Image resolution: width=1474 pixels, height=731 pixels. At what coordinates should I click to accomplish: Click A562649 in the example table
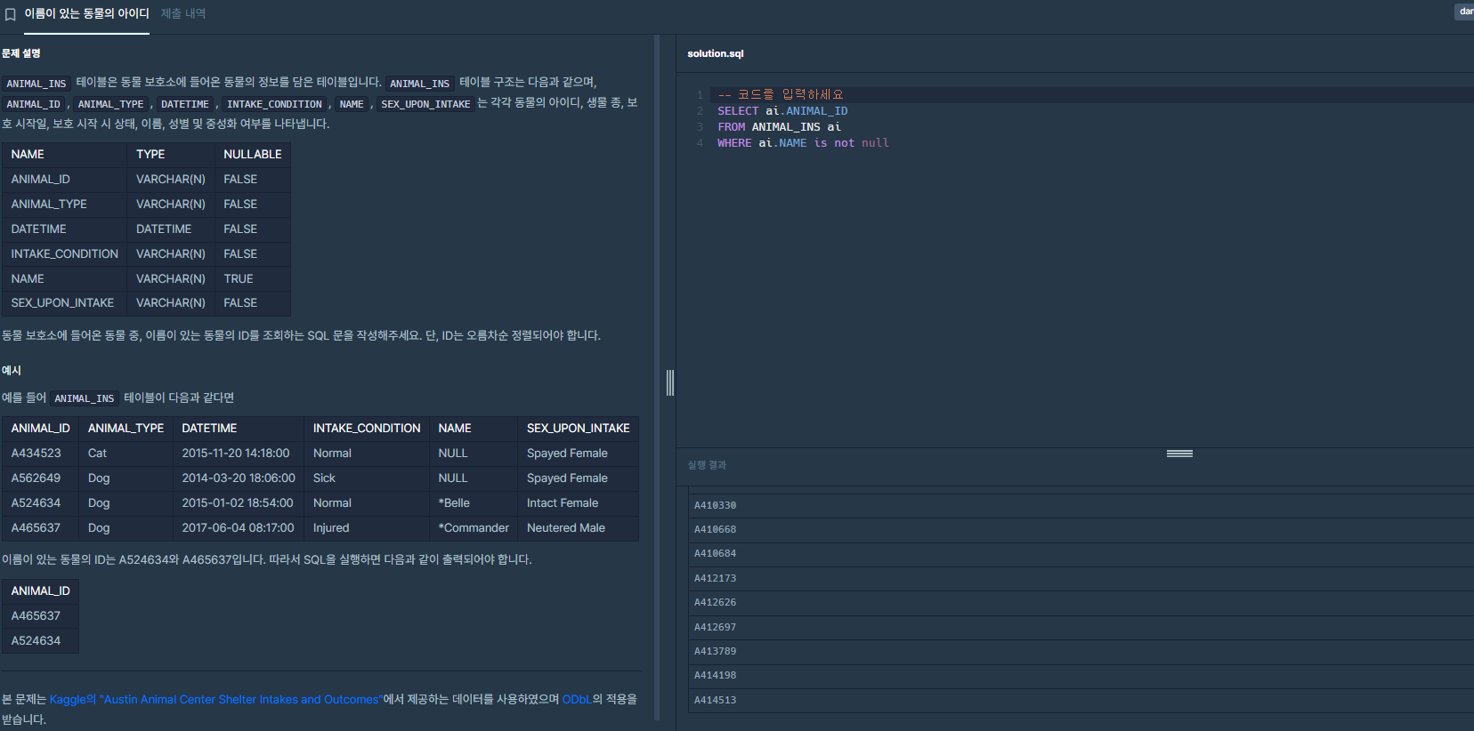pyautogui.click(x=36, y=478)
